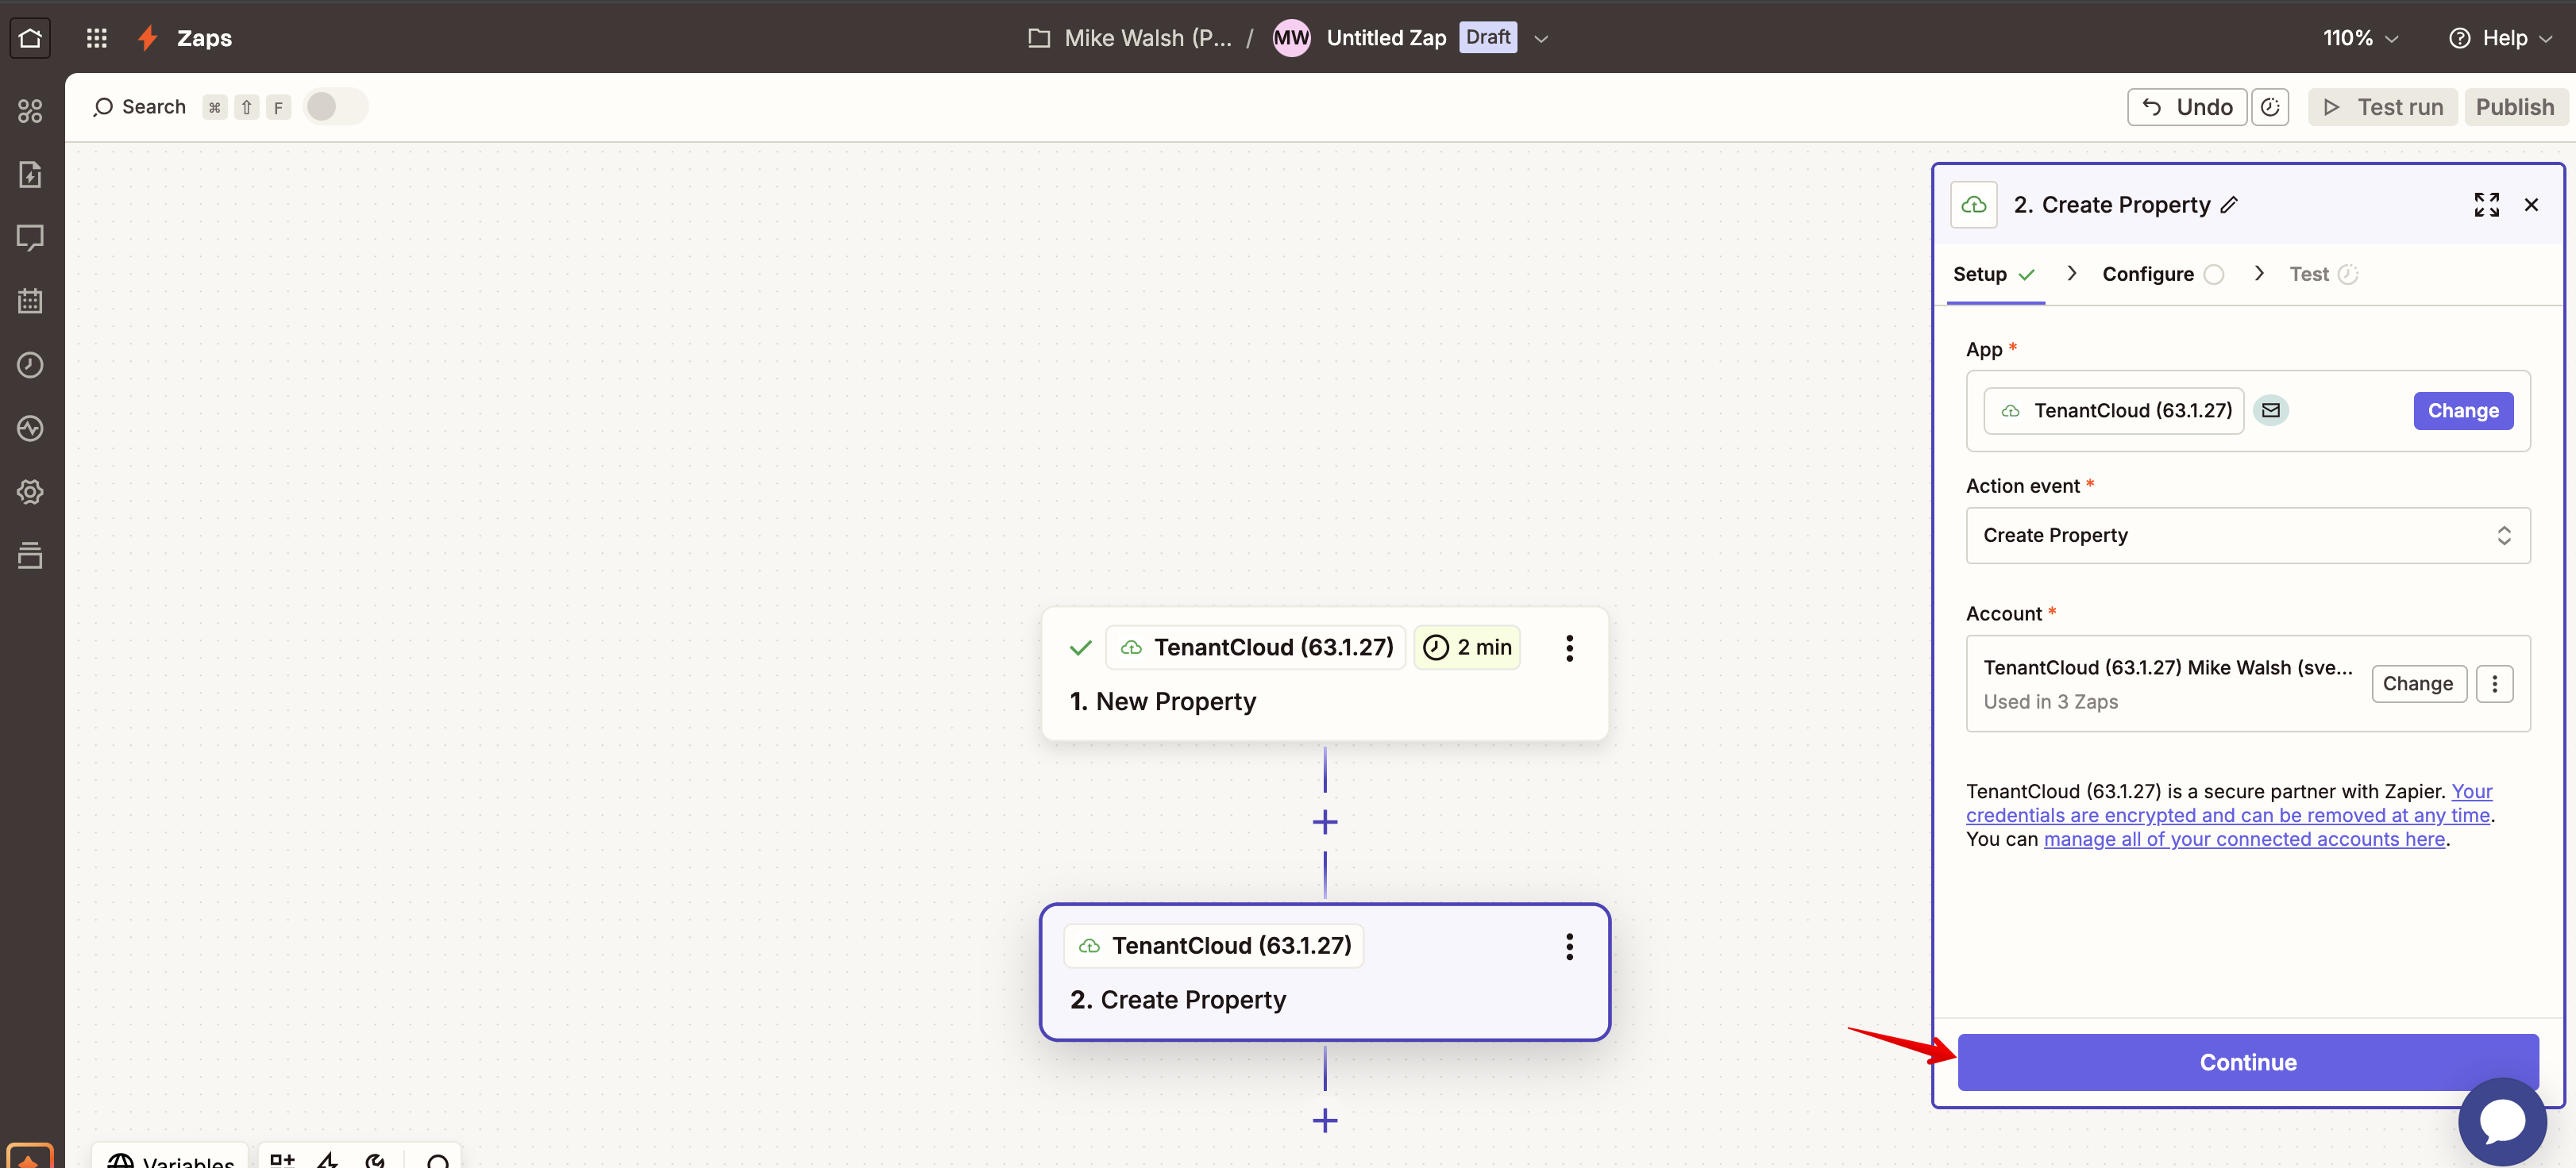2576x1168 pixels.
Task: Add a step between New Property and Create Property
Action: pyautogui.click(x=1325, y=822)
